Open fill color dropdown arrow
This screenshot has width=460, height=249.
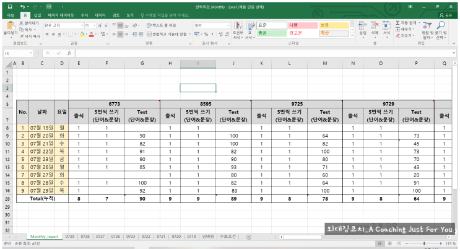(87, 34)
